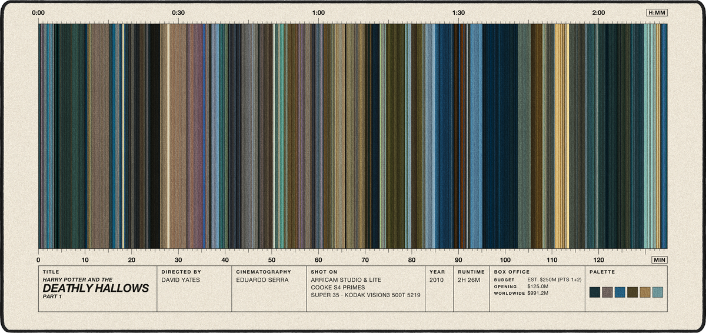The image size is (706, 333).
Task: Click the RUNTIME heading
Action: [x=471, y=272]
